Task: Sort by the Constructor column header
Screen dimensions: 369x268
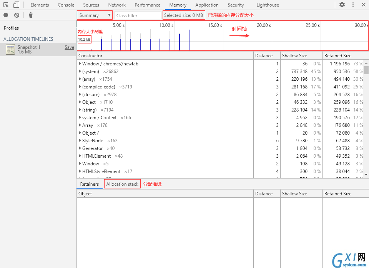Action: (x=165, y=56)
